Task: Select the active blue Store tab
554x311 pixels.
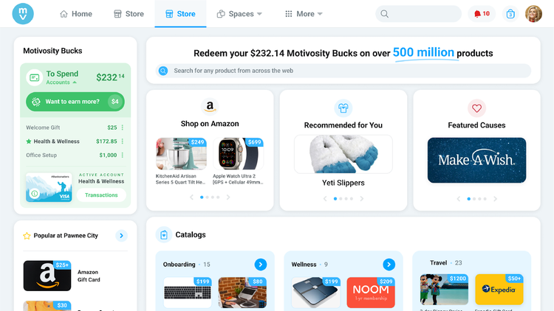Action: tap(180, 14)
